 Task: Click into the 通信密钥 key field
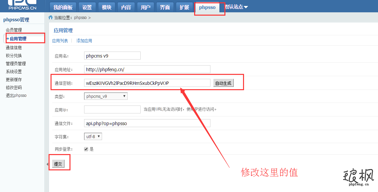point(147,83)
